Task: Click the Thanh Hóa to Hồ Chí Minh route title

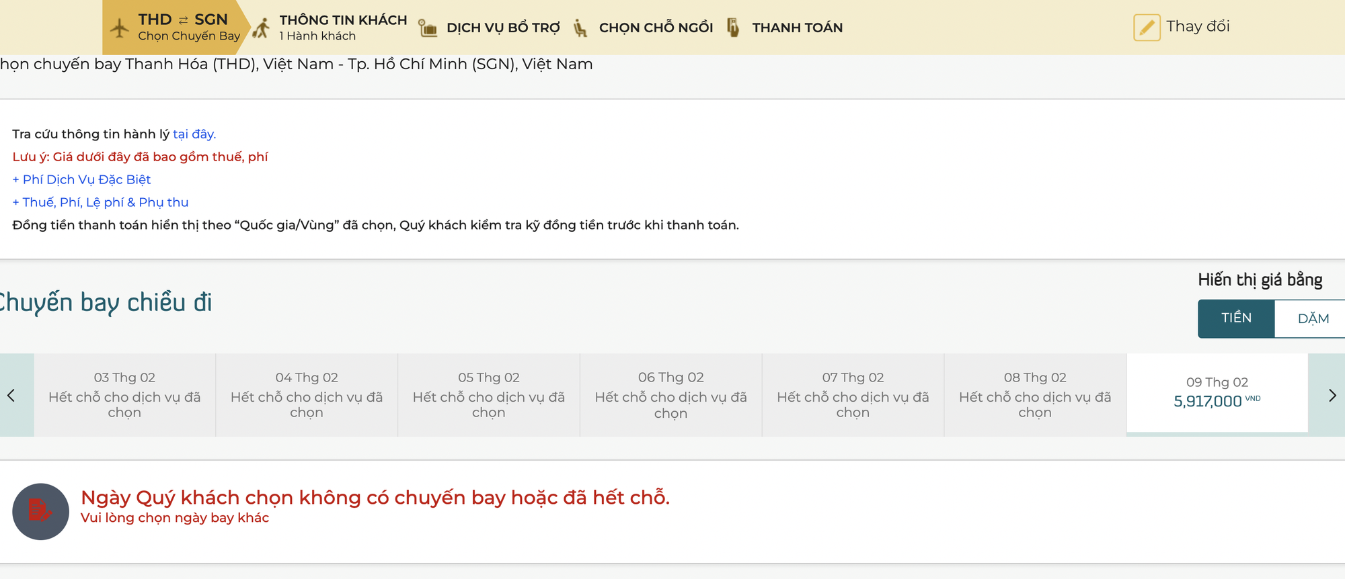Action: click(297, 64)
